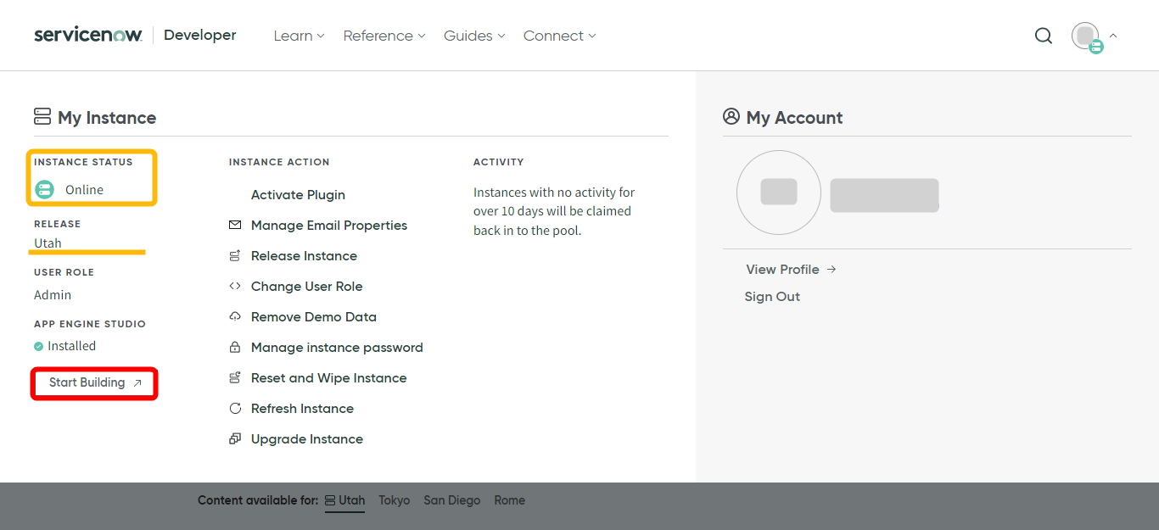Click the Release Instance icon

click(x=234, y=255)
